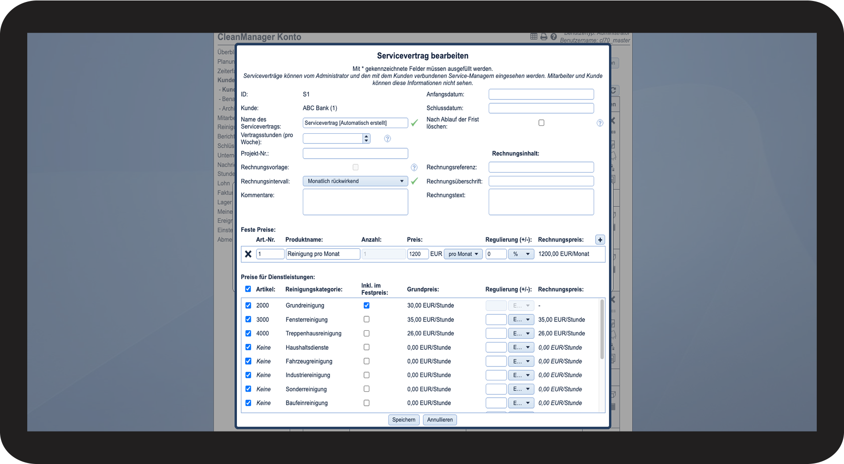Click the plus icon to add fixed price

600,240
